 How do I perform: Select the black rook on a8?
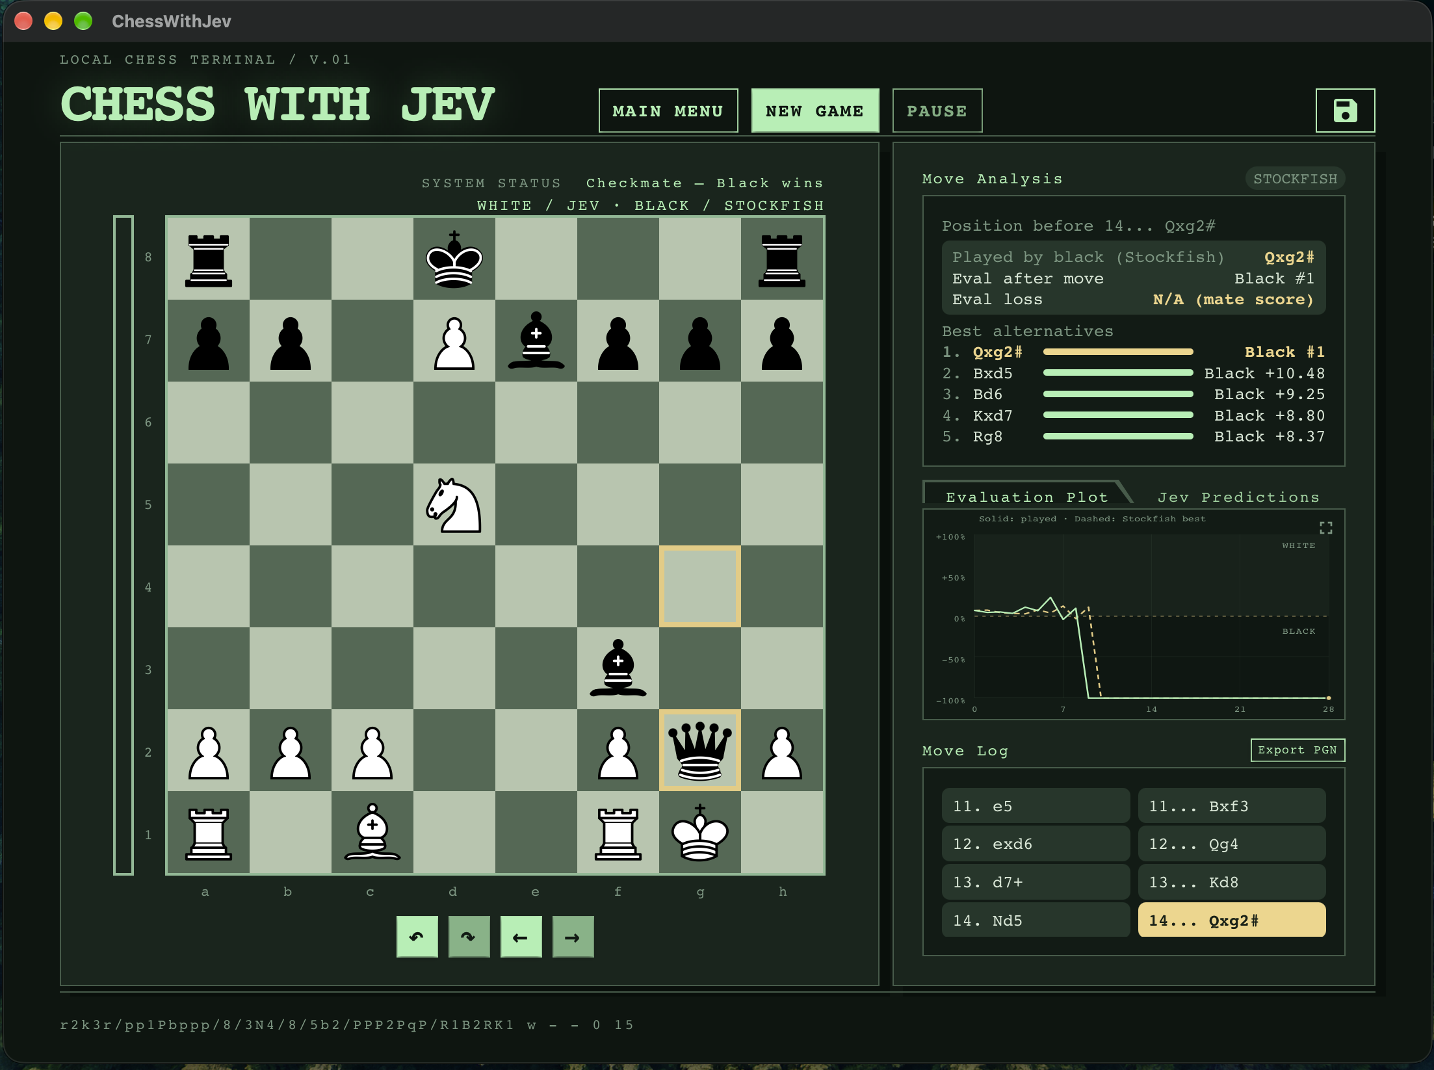coord(209,259)
